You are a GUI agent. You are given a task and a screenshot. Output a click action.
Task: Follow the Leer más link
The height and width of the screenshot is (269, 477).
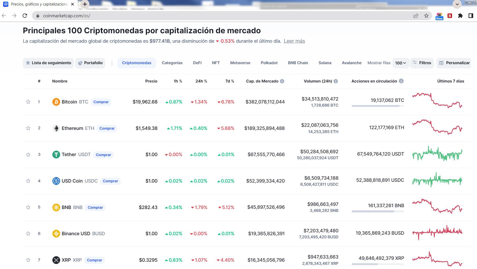tap(294, 41)
